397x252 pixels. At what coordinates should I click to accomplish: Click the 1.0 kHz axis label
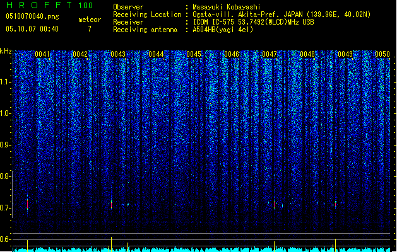[6, 113]
